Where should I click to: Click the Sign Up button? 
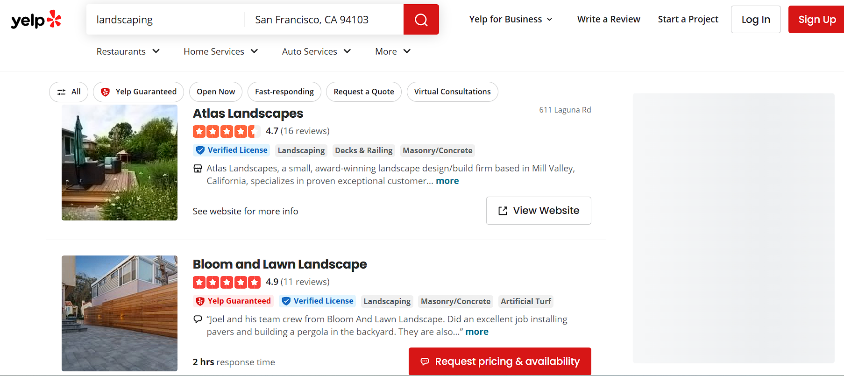tap(816, 19)
